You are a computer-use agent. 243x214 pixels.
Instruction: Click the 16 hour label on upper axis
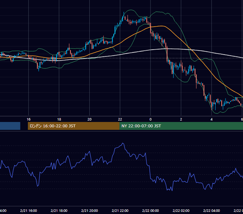(x=29, y=119)
